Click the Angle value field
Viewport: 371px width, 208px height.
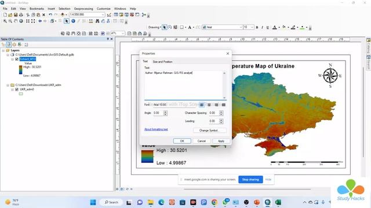coord(158,113)
